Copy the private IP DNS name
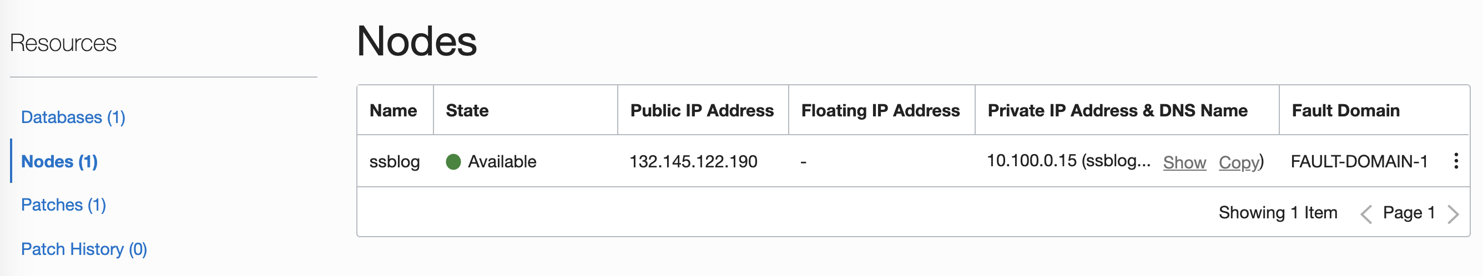 click(x=1239, y=162)
